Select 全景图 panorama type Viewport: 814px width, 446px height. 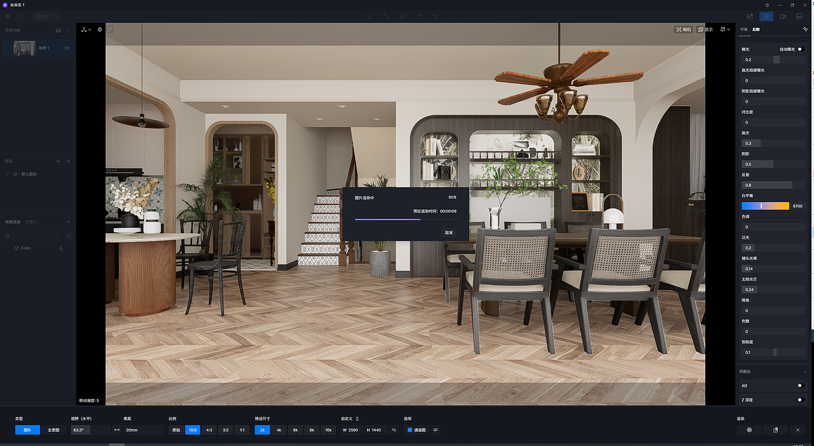click(x=53, y=430)
